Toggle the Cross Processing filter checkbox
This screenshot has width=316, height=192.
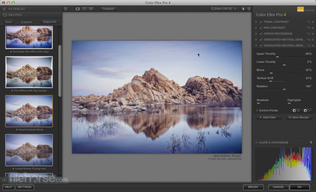point(261,34)
